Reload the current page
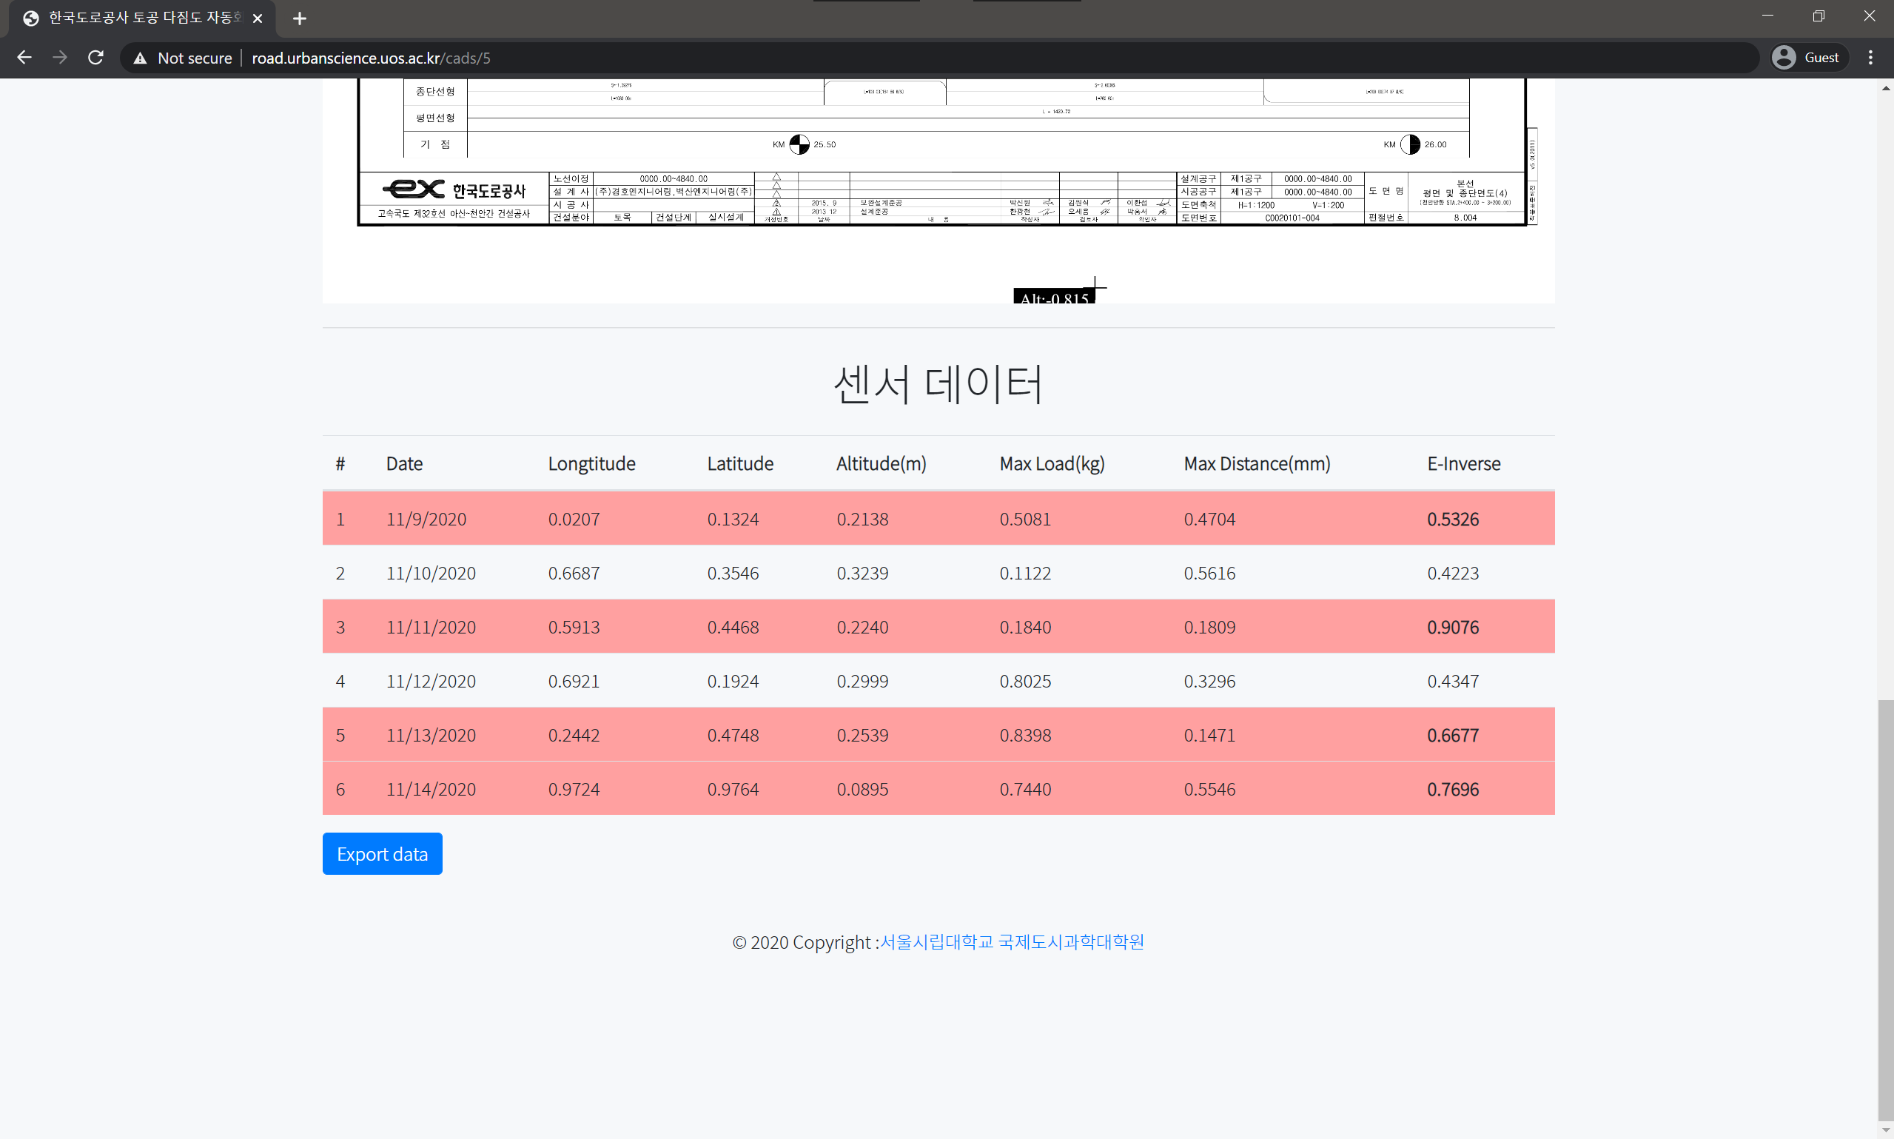The height and width of the screenshot is (1139, 1894). tap(96, 58)
